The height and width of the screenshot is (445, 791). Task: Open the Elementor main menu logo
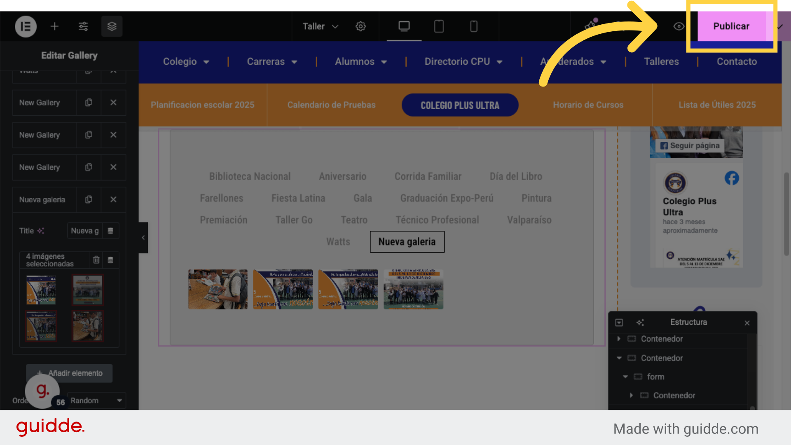coord(26,26)
